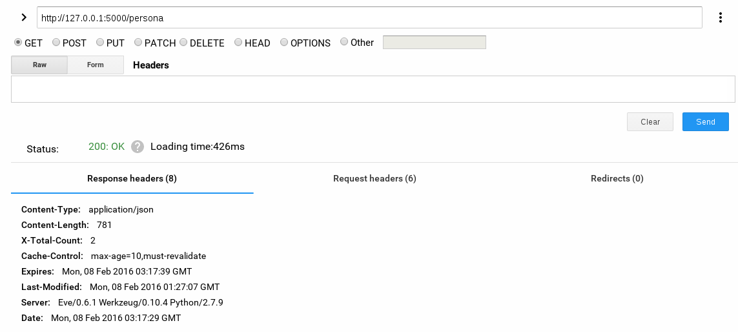Switch to the Raw headers view

click(x=39, y=65)
